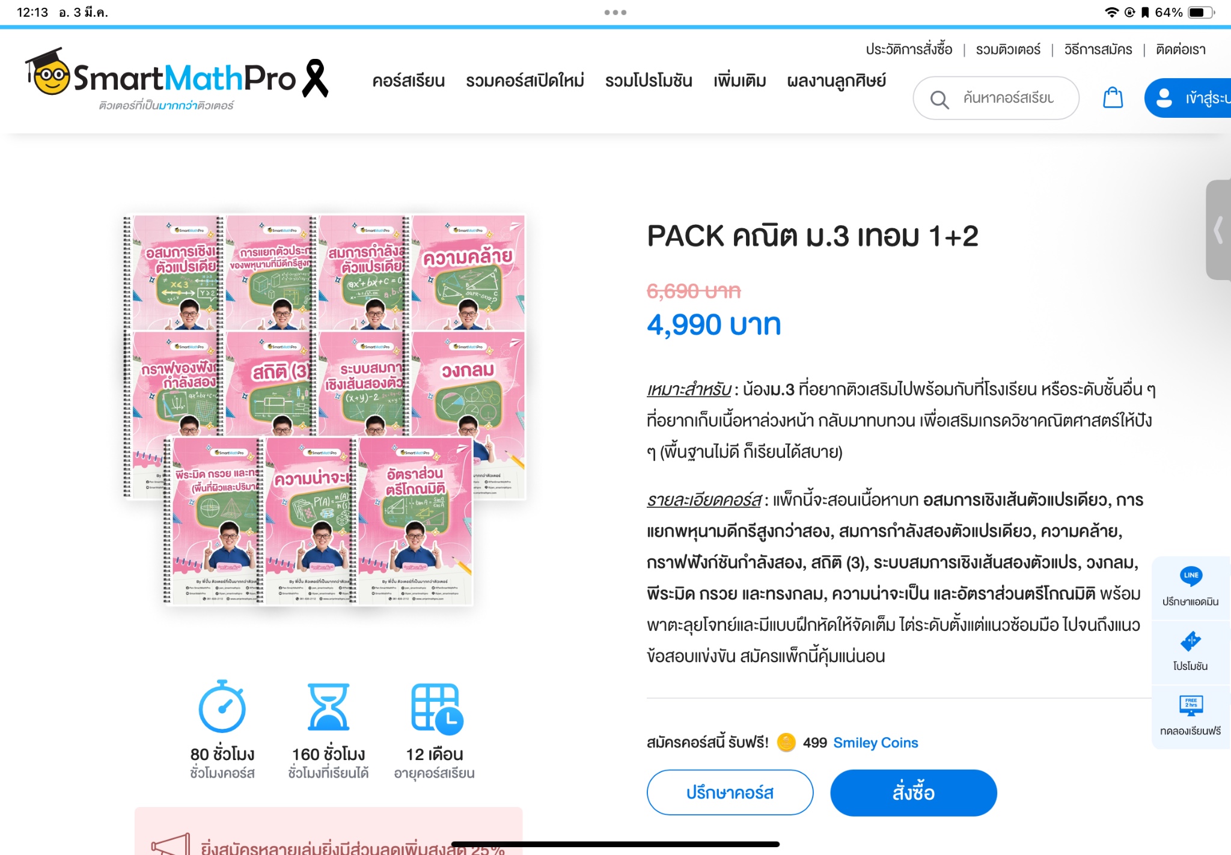Click the ปรึกษาคอร์ส consult button
1231x855 pixels.
click(730, 793)
